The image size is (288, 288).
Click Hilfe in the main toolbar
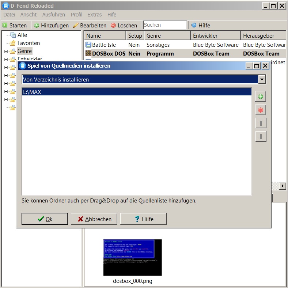tap(201, 25)
